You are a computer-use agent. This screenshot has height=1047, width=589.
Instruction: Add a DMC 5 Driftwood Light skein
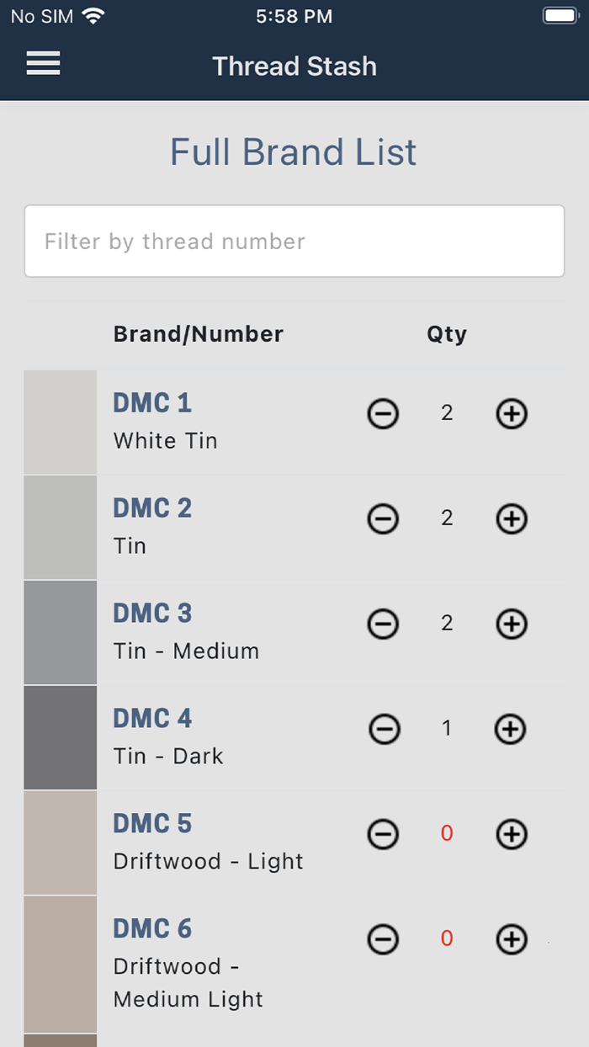pyautogui.click(x=512, y=834)
